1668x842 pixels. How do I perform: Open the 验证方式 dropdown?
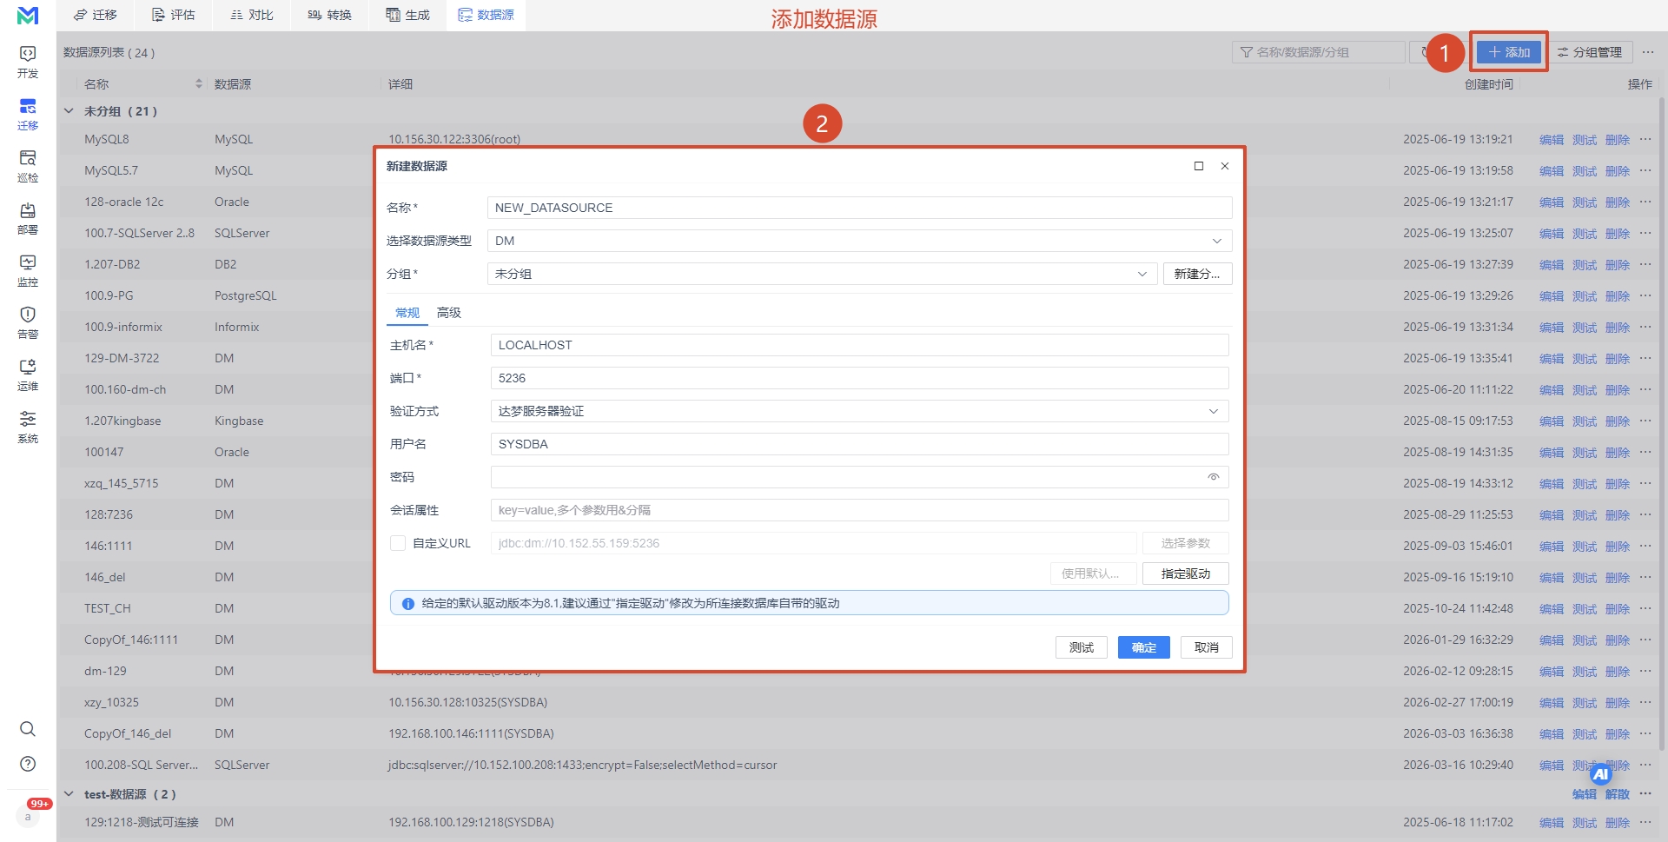(859, 411)
